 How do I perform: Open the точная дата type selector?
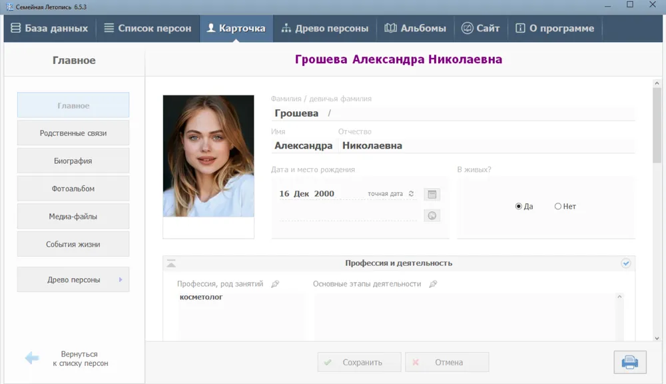(385, 194)
